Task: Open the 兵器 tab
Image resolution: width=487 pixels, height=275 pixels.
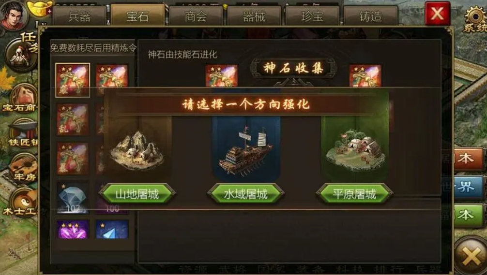Action: click(x=79, y=15)
